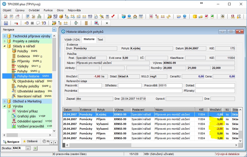Image resolution: width=247 pixels, height=157 pixels.
Task: Click the house home icon in toolbar
Action: pos(135,17)
